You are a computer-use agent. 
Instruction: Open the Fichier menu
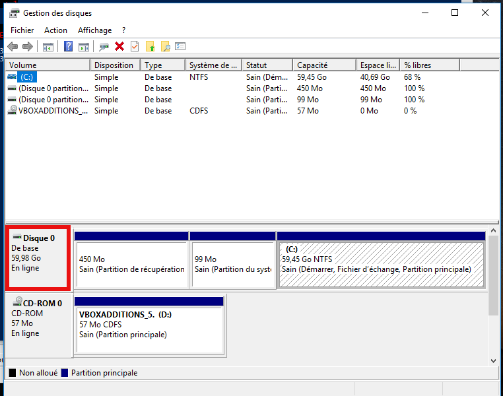[22, 30]
